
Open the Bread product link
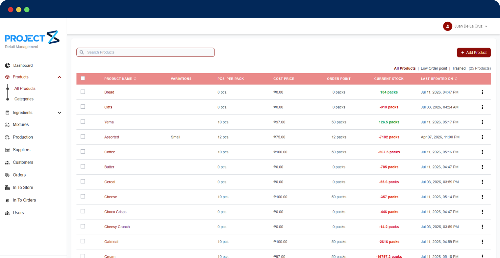point(109,92)
